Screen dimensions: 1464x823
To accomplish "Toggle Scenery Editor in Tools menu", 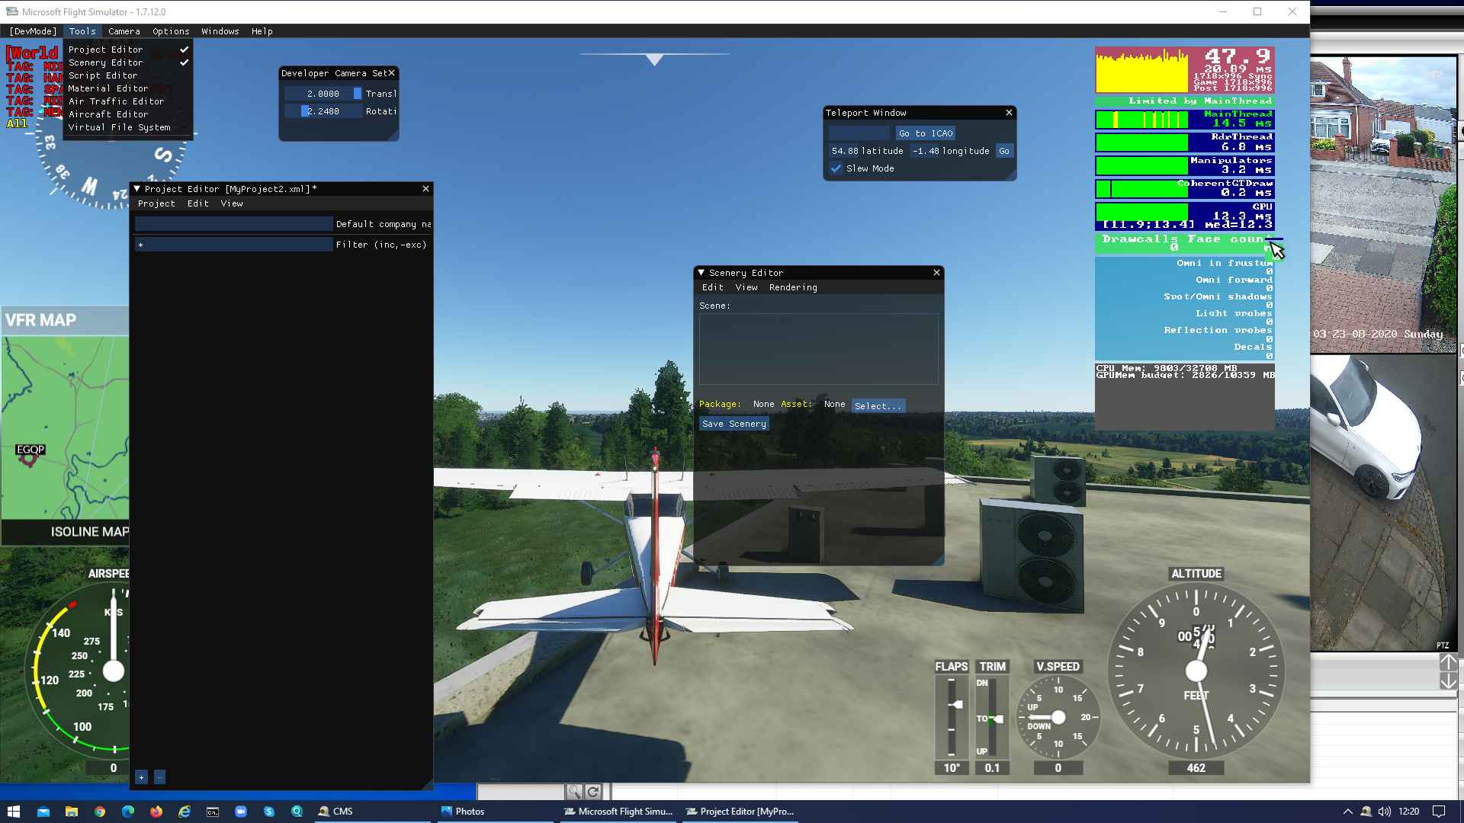I will tap(128, 62).
